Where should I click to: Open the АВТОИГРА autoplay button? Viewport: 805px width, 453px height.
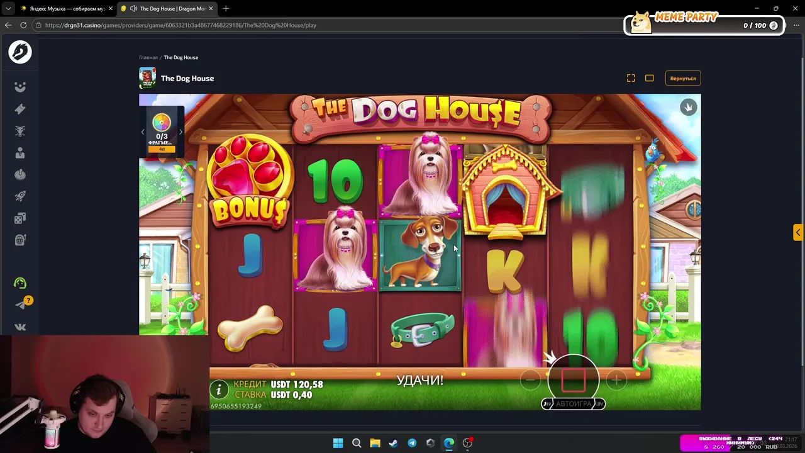pos(574,404)
